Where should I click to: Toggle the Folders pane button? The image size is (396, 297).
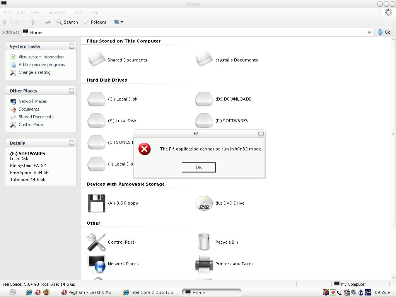[x=95, y=22]
